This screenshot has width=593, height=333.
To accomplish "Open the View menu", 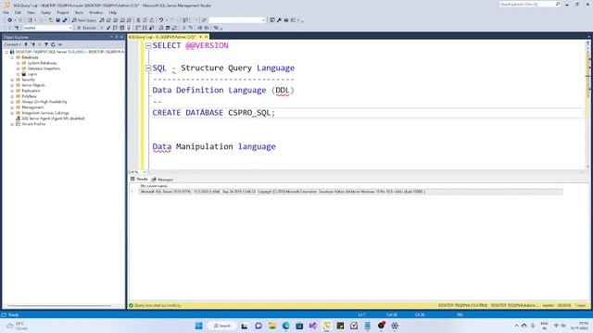I will (31, 12).
